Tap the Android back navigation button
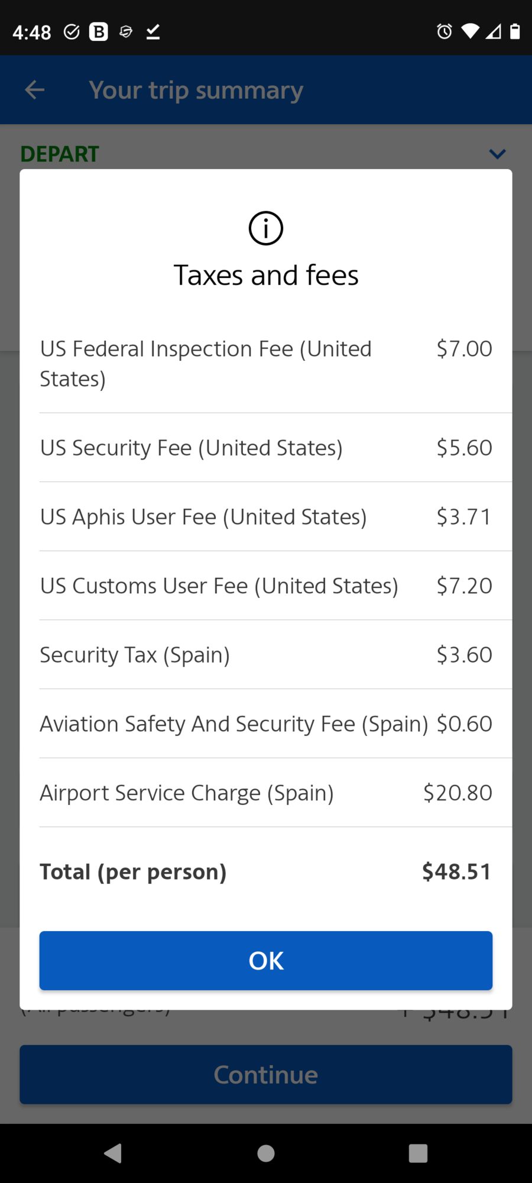Screen dimensions: 532x1183 coord(113,1153)
